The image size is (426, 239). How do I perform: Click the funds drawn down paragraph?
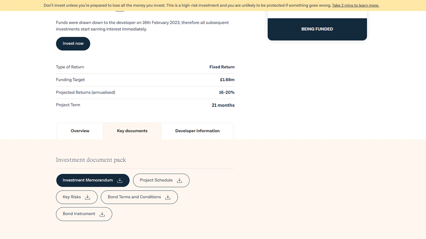tap(142, 26)
